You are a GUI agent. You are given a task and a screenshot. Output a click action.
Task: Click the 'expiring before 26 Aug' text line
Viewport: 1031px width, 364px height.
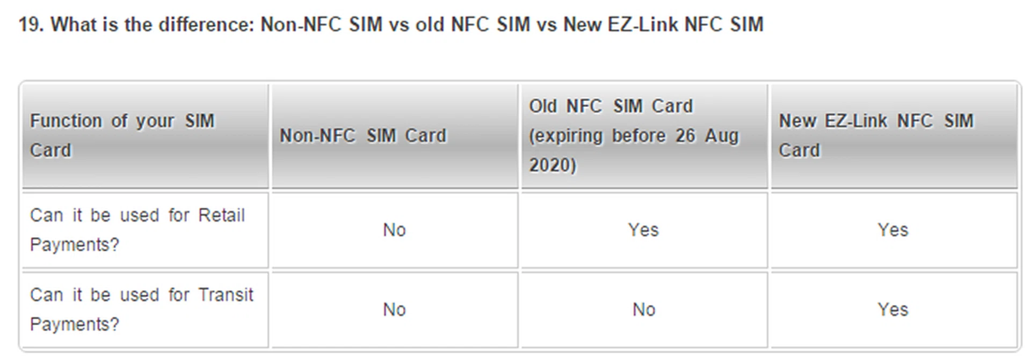tap(634, 136)
